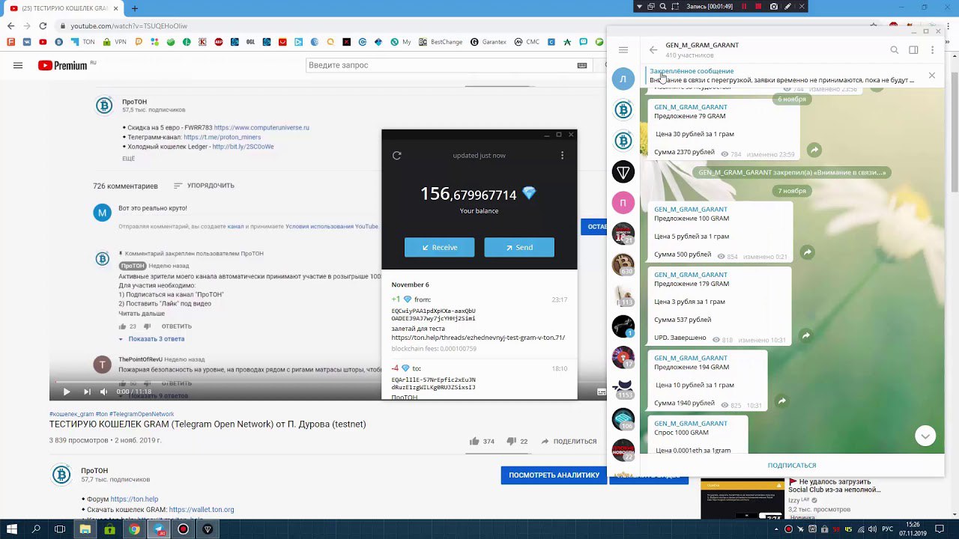This screenshot has height=539, width=959.
Task: Search within the Telegram chat
Action: tap(894, 50)
